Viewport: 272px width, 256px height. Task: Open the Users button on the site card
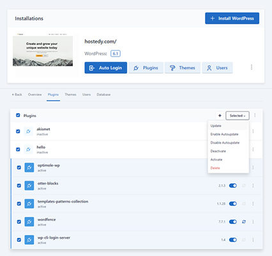tap(217, 68)
